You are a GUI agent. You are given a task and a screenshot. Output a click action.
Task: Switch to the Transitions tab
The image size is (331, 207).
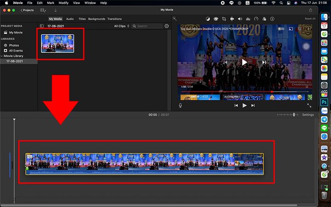tap(114, 19)
